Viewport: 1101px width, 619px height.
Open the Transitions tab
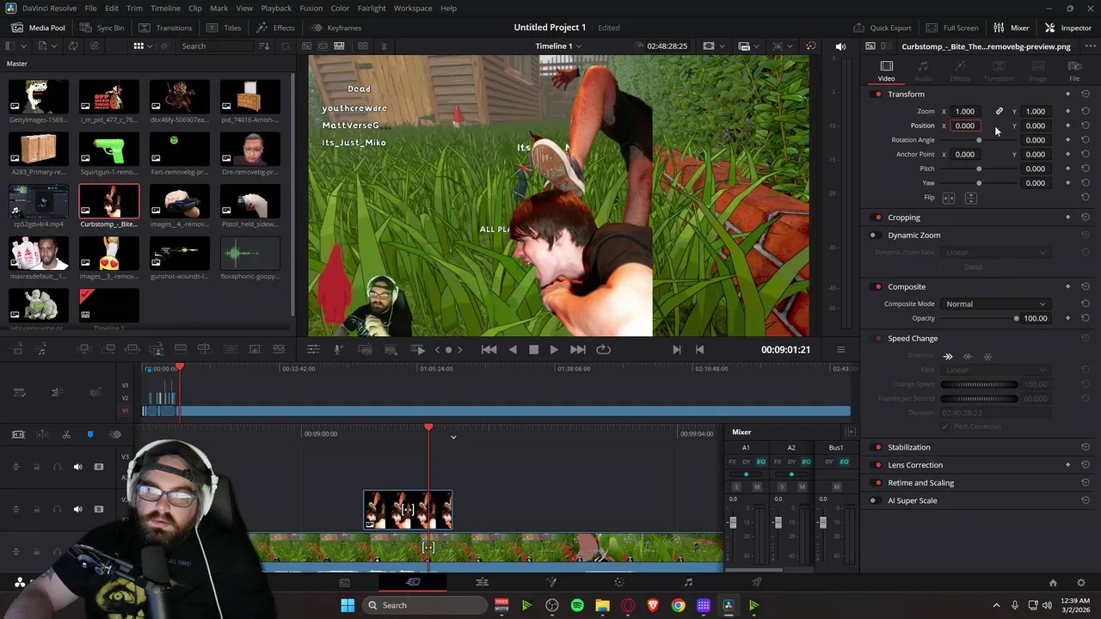pos(165,28)
